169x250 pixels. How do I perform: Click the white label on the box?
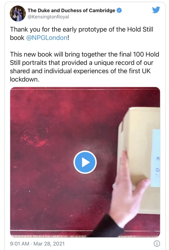(x=156, y=158)
